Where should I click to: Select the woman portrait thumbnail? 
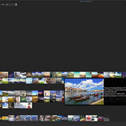pos(17,99)
